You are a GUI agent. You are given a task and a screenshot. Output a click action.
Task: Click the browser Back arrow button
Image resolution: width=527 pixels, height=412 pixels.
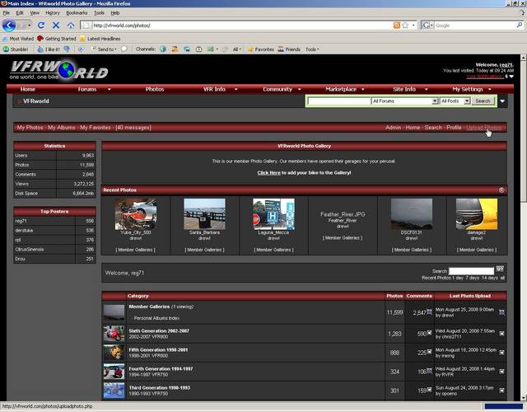pos(10,26)
